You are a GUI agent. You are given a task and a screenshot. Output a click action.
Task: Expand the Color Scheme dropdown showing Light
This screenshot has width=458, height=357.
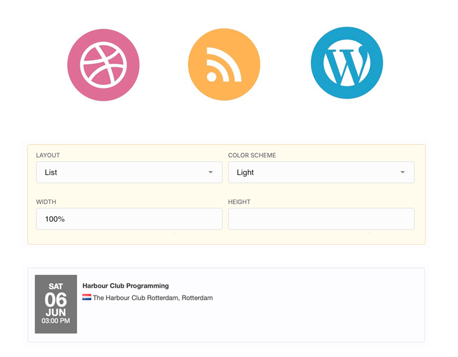point(321,172)
